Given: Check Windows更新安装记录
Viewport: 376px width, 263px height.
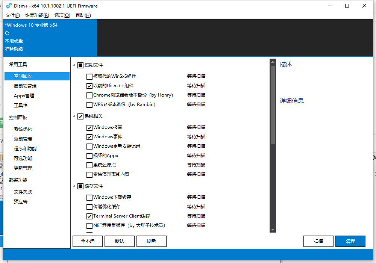Looking at the screenshot, I should tap(89, 147).
